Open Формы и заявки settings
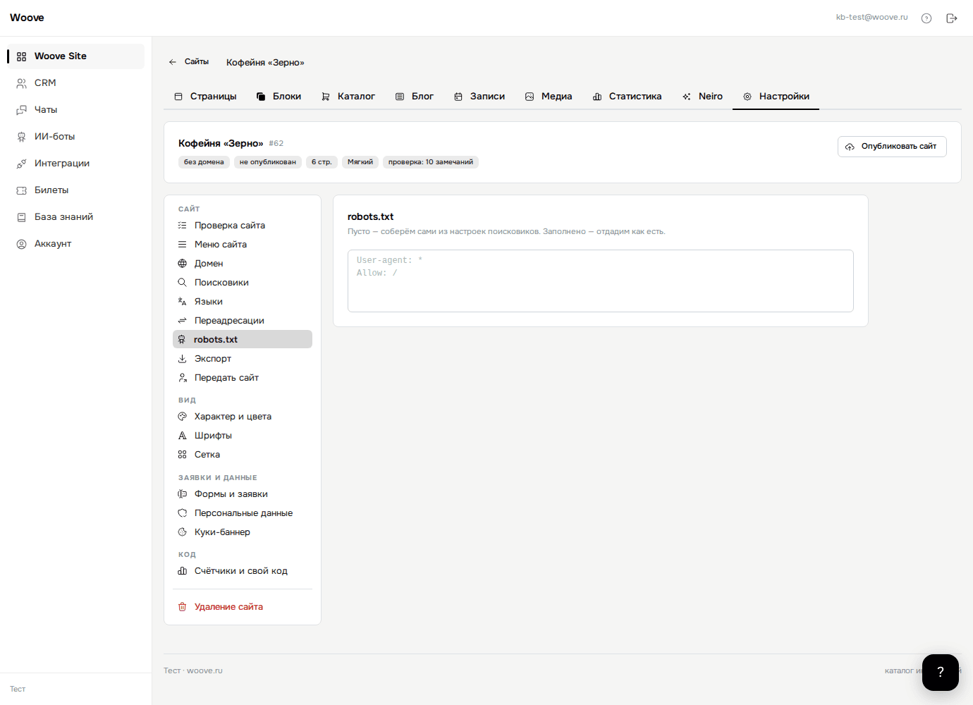973x705 pixels. pyautogui.click(x=243, y=494)
